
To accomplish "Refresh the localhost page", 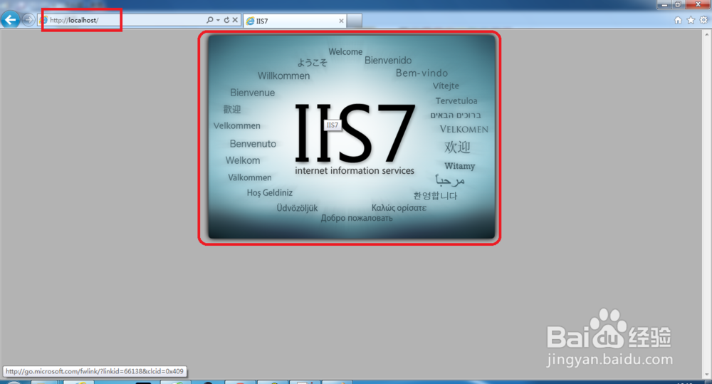I will pos(226,20).
